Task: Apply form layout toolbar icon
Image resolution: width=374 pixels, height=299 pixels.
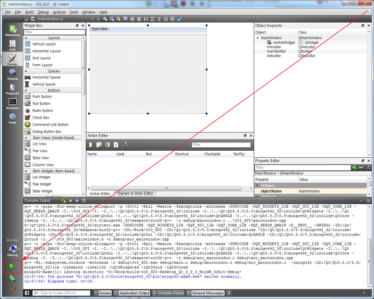Action: (x=159, y=19)
